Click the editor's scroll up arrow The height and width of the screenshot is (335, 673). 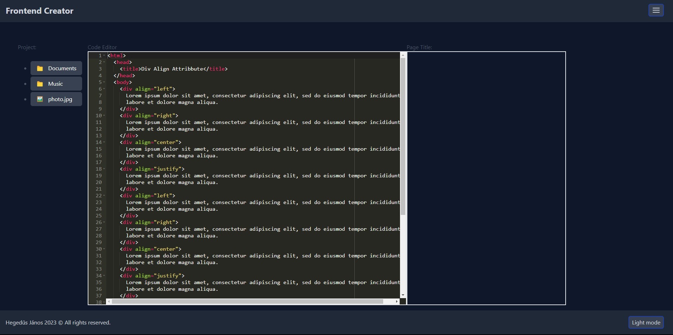(x=403, y=55)
